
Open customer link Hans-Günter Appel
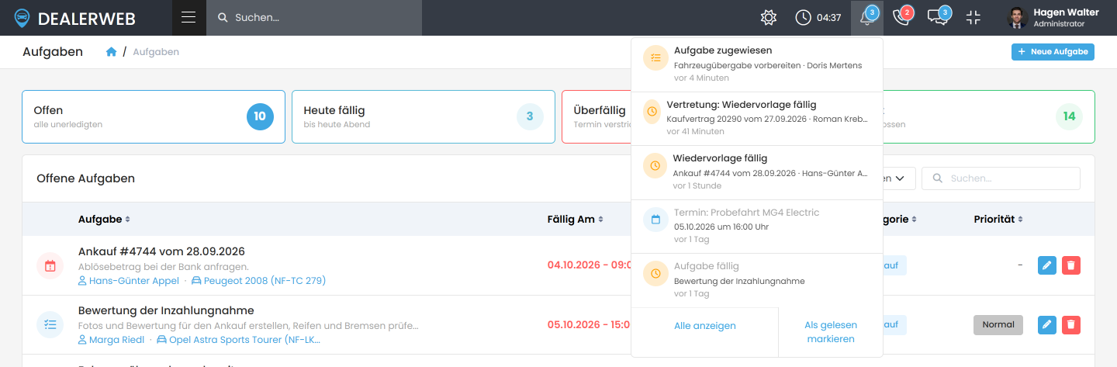click(129, 281)
